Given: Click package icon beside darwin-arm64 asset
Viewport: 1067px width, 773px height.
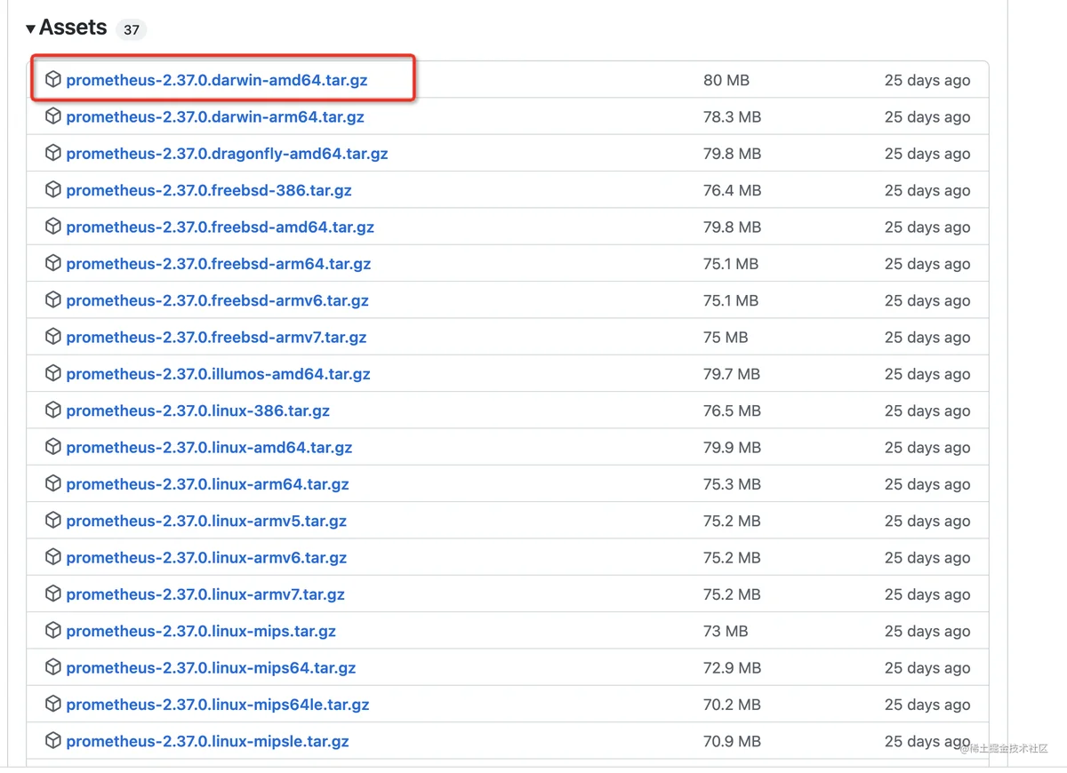Looking at the screenshot, I should tap(53, 116).
